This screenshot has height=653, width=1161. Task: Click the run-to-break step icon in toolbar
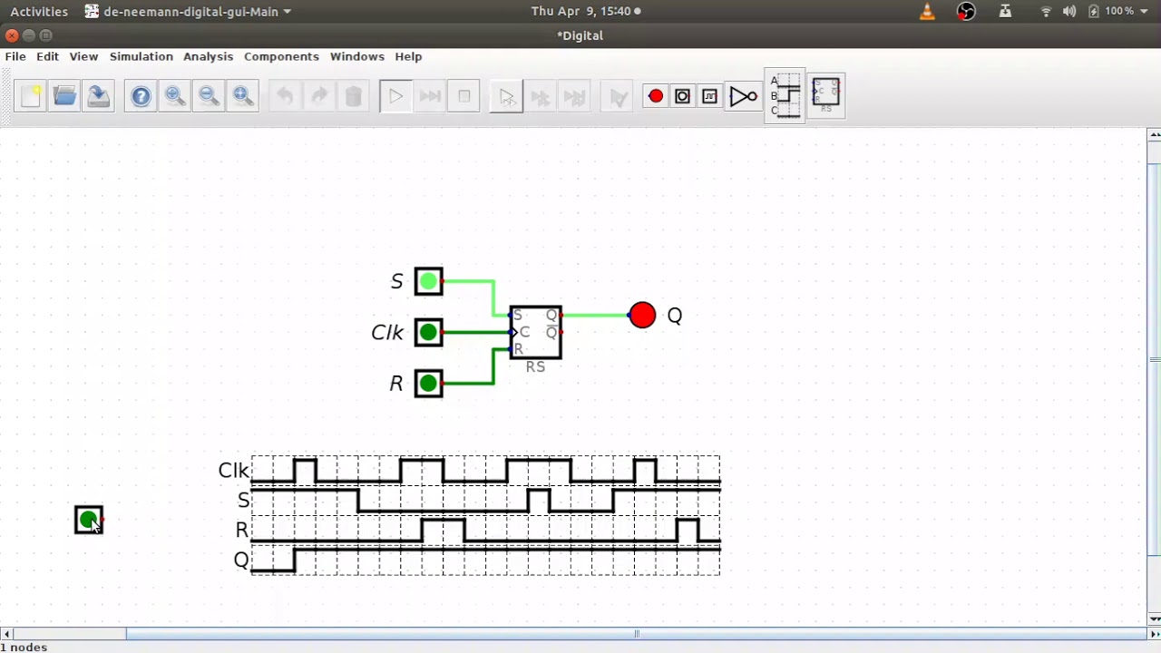point(575,96)
